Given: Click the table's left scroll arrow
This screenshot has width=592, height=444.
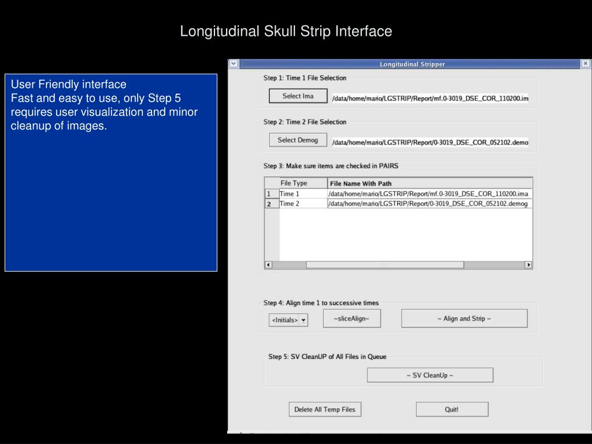Looking at the screenshot, I should (268, 265).
